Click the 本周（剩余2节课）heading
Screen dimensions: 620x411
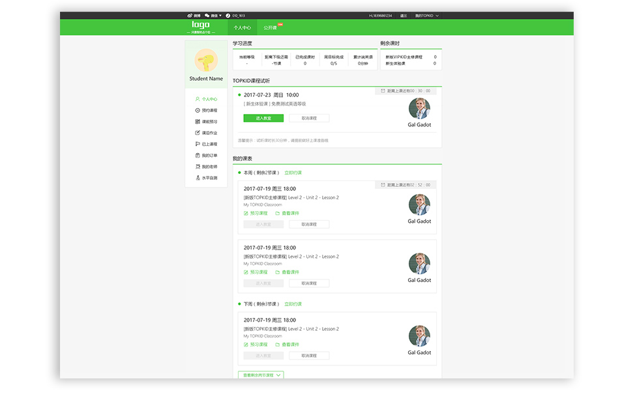tap(261, 173)
